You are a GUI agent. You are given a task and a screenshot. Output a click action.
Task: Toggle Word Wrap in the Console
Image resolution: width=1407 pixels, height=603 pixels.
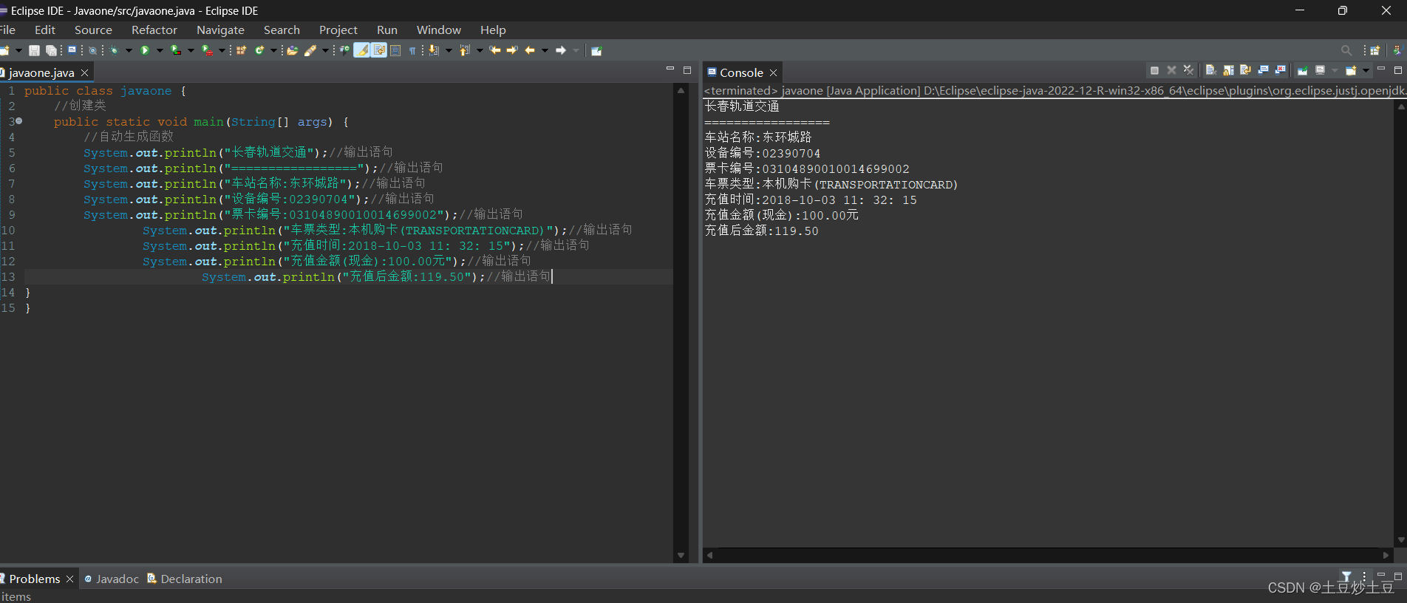pyautogui.click(x=1245, y=70)
